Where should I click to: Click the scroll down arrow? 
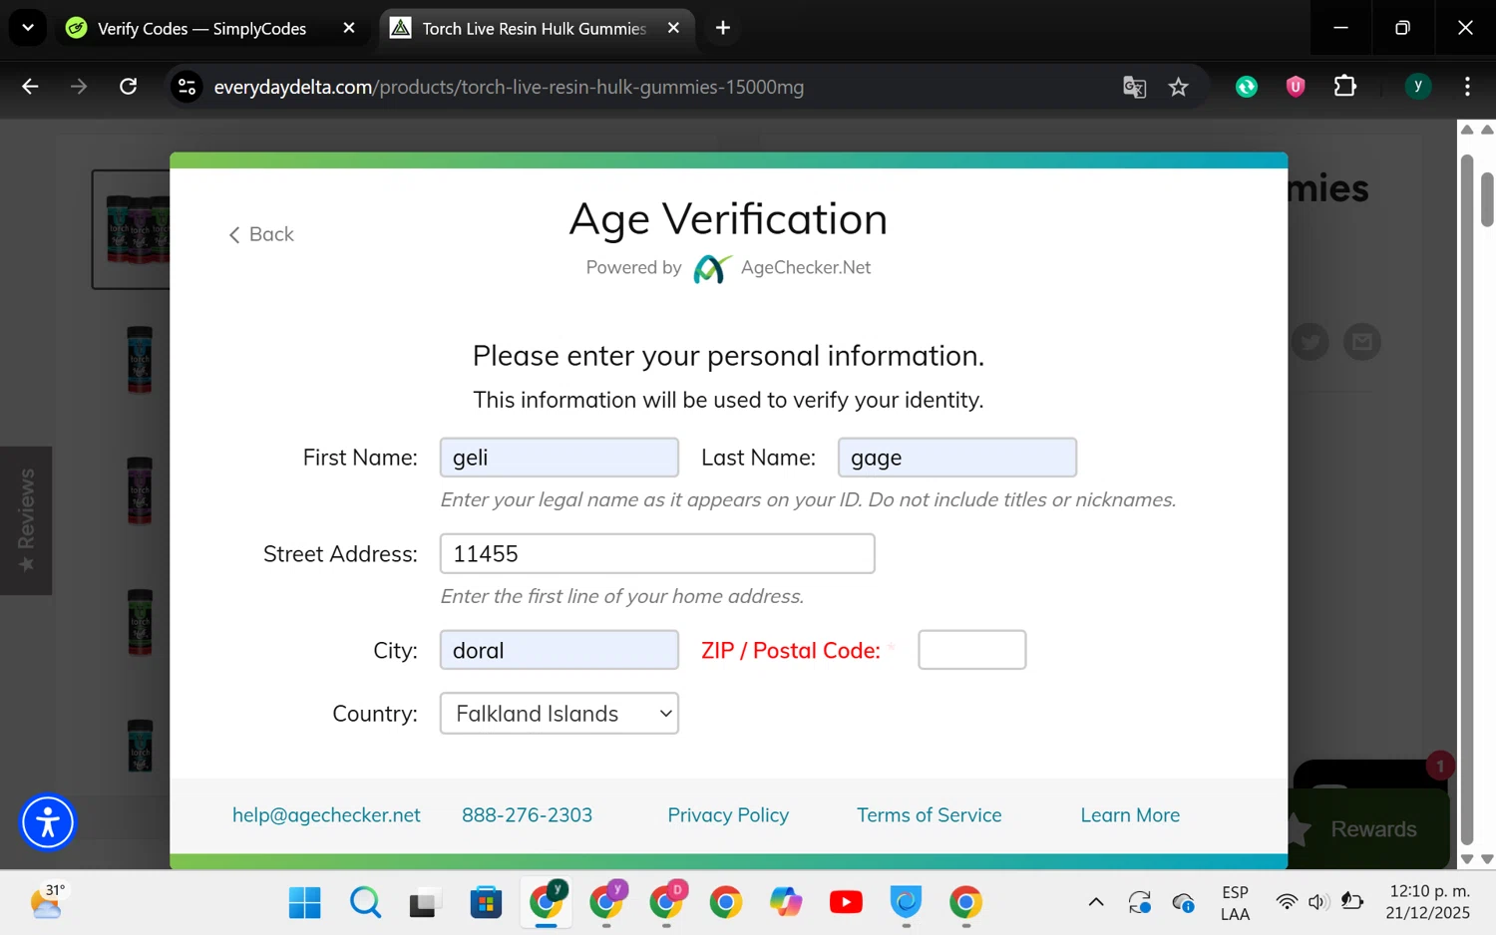[x=1487, y=858]
